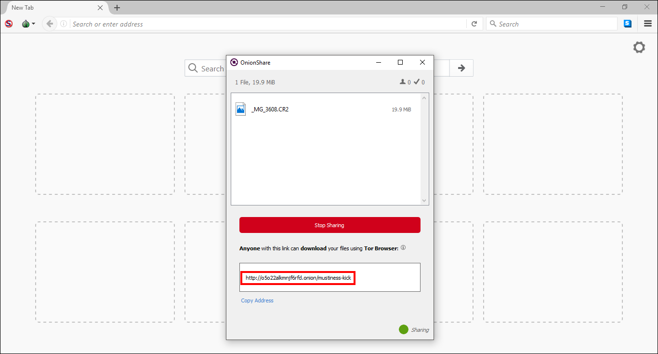
Task: Click the site information icon in address bar
Action: tap(64, 24)
